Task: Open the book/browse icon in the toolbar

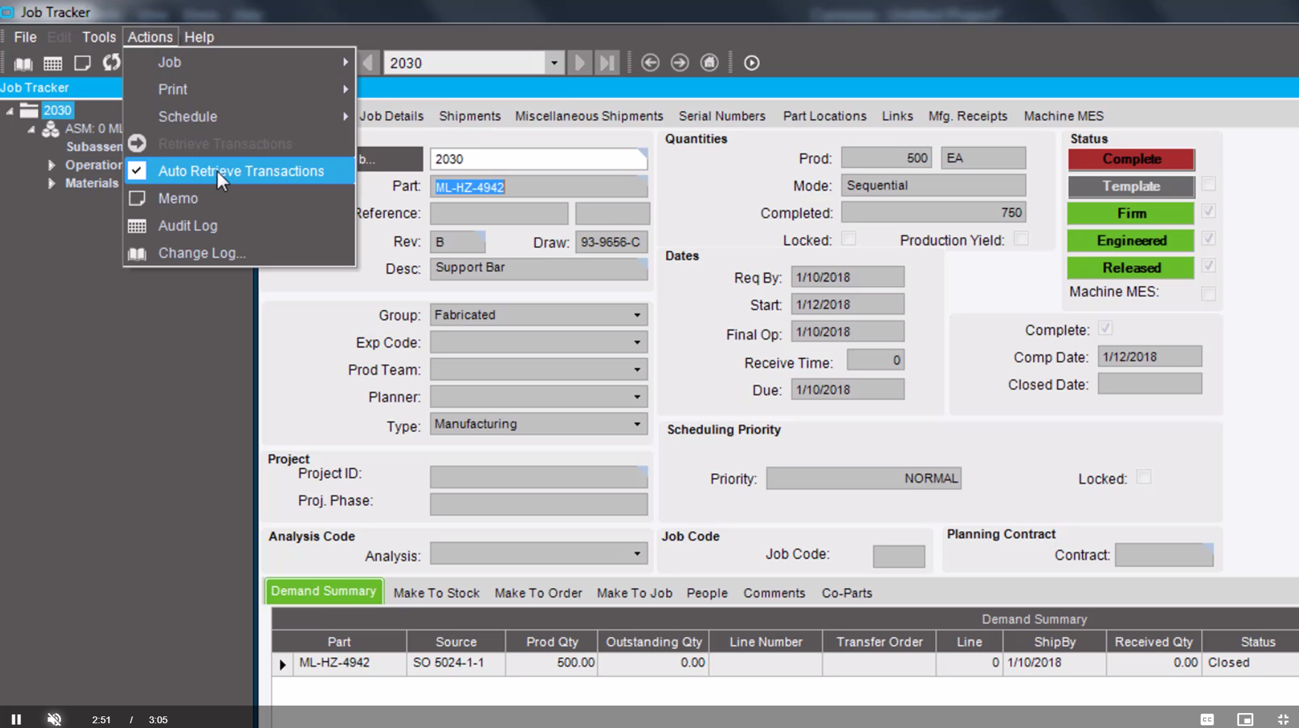Action: [22, 63]
